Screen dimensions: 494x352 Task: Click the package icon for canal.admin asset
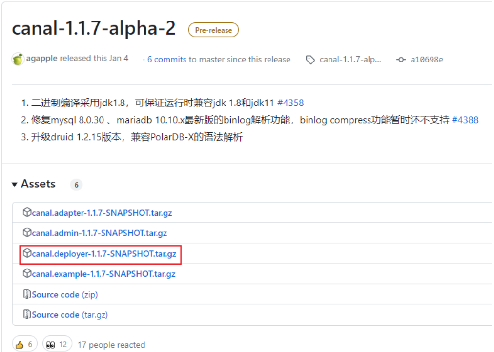pyautogui.click(x=27, y=233)
